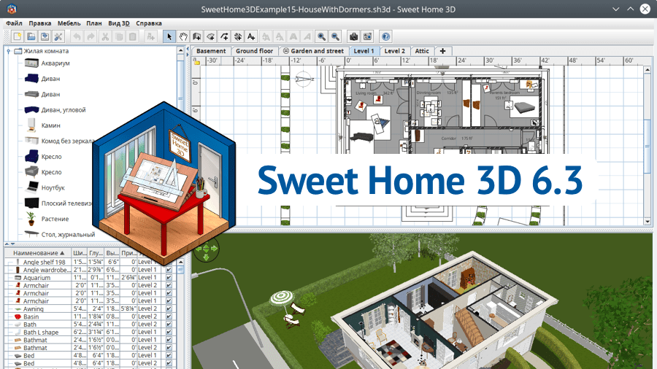Screen dimensions: 657x369
Task: Select the Pan hand tool
Action: [x=183, y=36]
